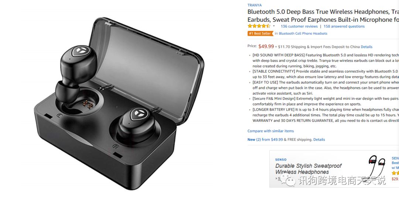Click the Bluetooth 5.0 product title

[x=323, y=16]
